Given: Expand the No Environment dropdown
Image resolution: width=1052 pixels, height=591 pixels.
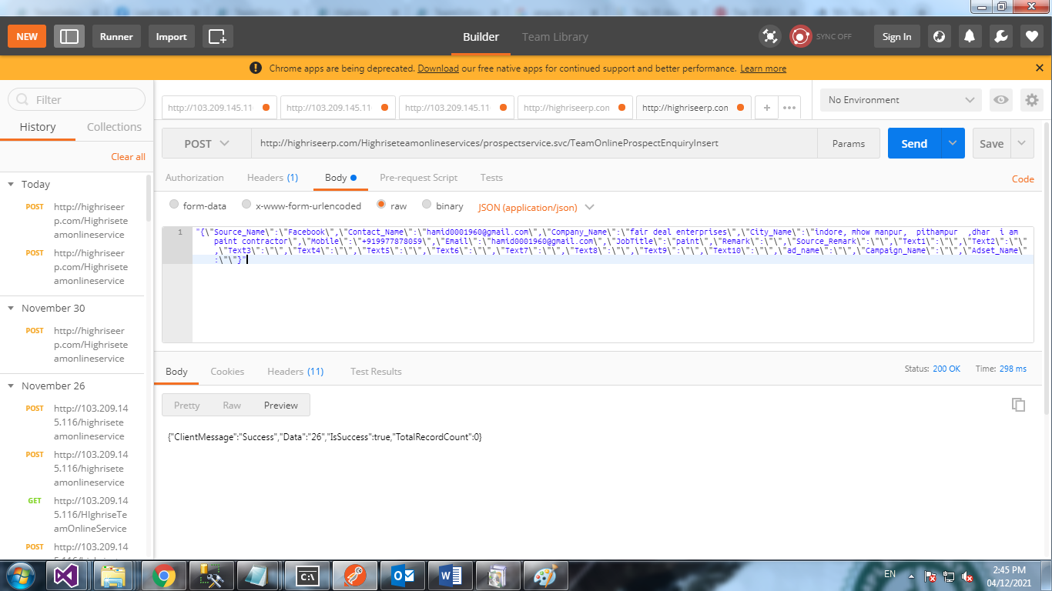Looking at the screenshot, I should pos(900,100).
